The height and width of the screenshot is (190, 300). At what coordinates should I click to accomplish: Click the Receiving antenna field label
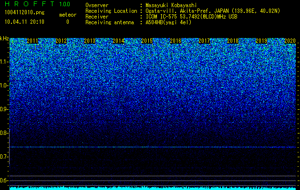coord(110,22)
